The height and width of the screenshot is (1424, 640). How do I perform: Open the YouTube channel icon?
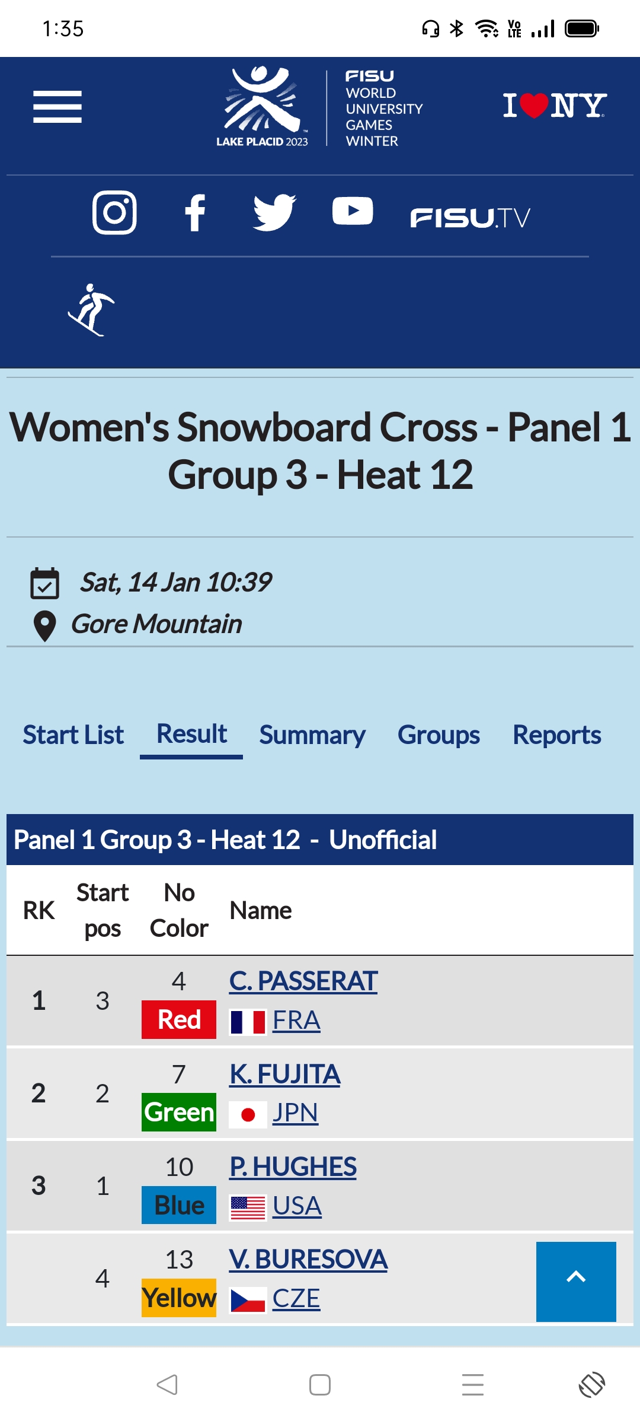[x=353, y=211]
